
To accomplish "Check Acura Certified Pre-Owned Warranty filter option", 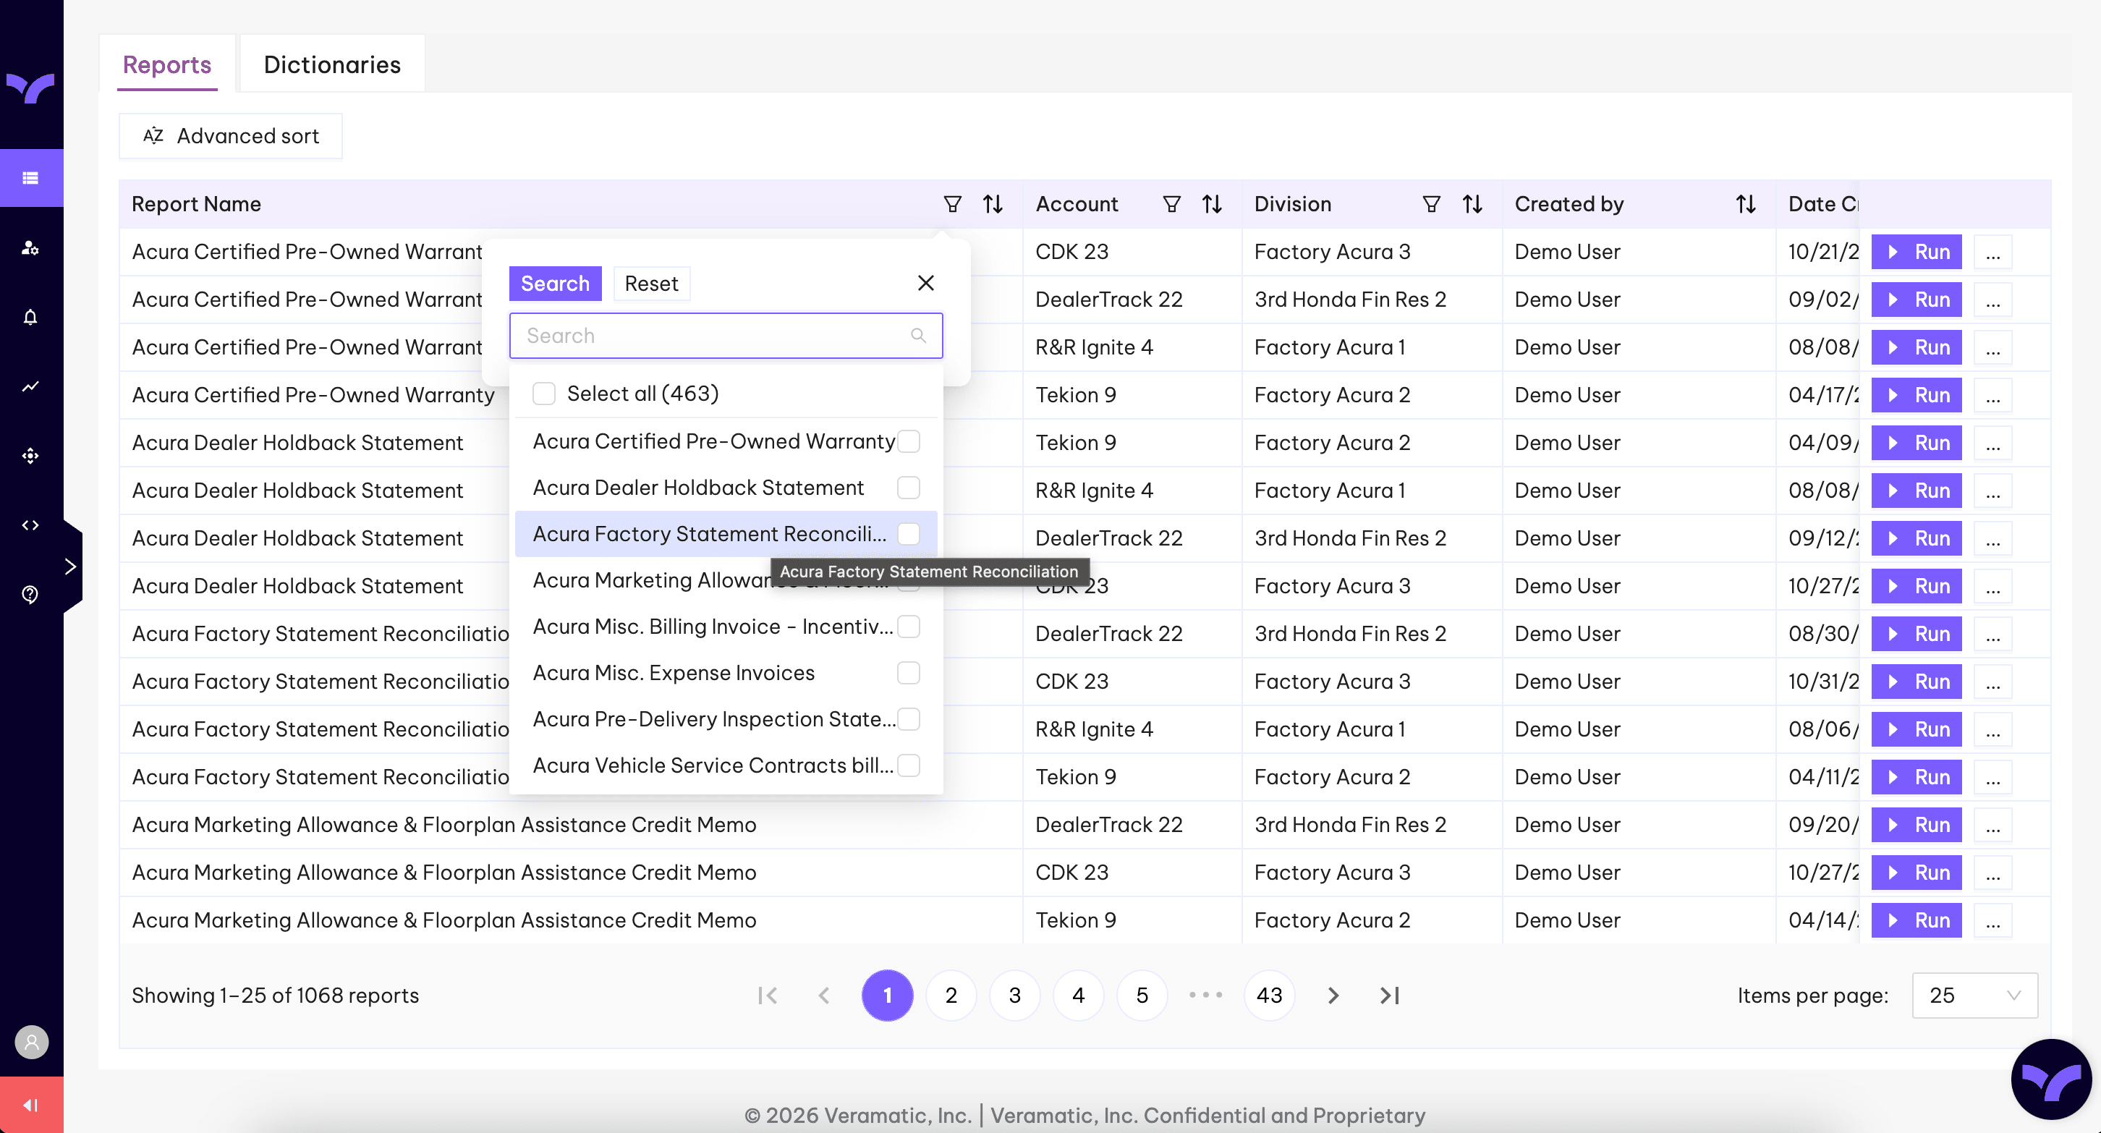I will [909, 441].
